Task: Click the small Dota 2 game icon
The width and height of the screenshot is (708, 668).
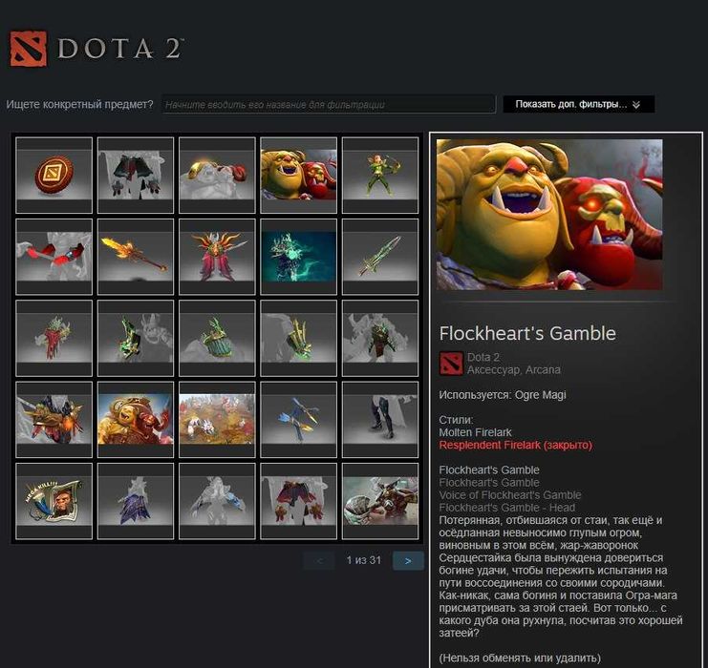Action: 451,364
